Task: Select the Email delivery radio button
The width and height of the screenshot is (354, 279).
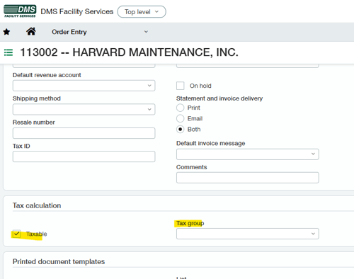Action: 181,118
